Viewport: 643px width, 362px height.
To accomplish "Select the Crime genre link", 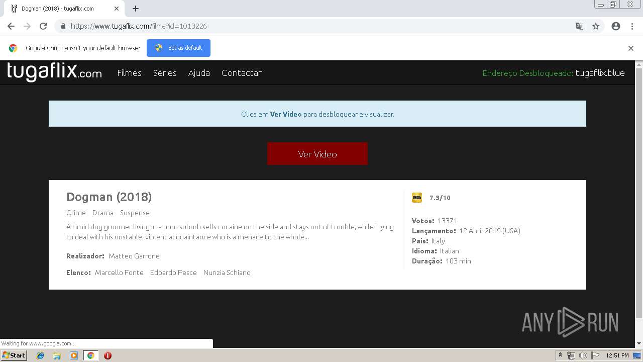I will coord(76,213).
